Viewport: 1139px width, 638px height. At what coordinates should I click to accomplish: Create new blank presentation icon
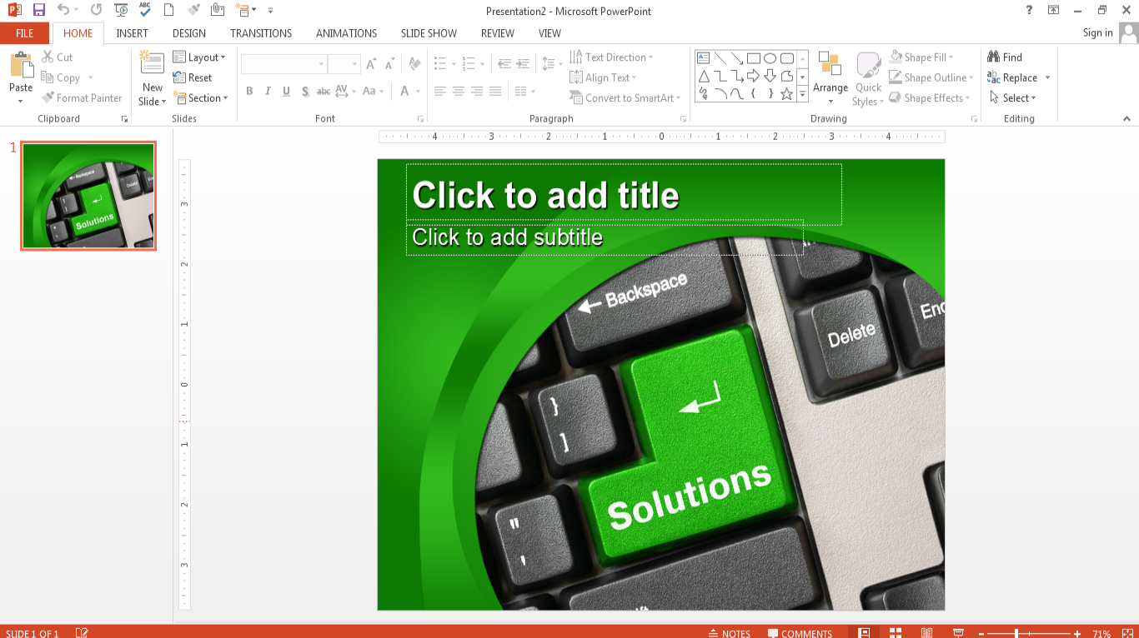169,11
